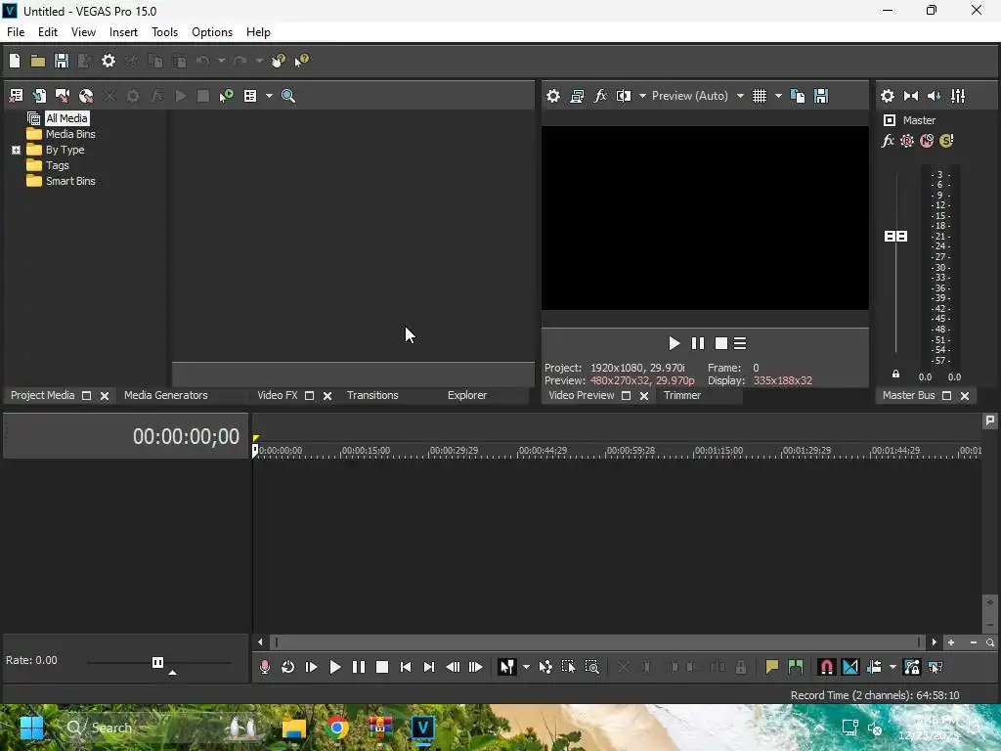
Task: Open Mixing Console icon in Master Bus
Action: [958, 96]
